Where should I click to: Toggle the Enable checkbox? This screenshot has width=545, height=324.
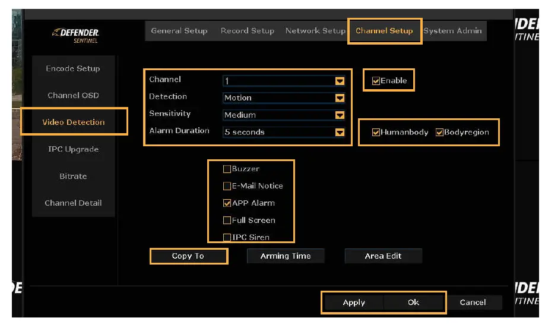(x=376, y=81)
